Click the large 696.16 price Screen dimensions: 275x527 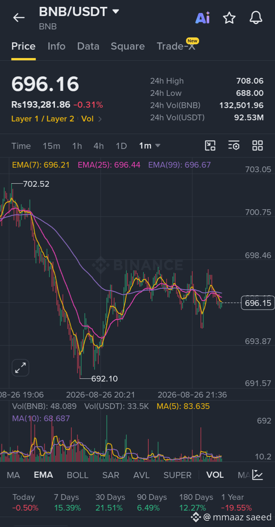point(45,84)
